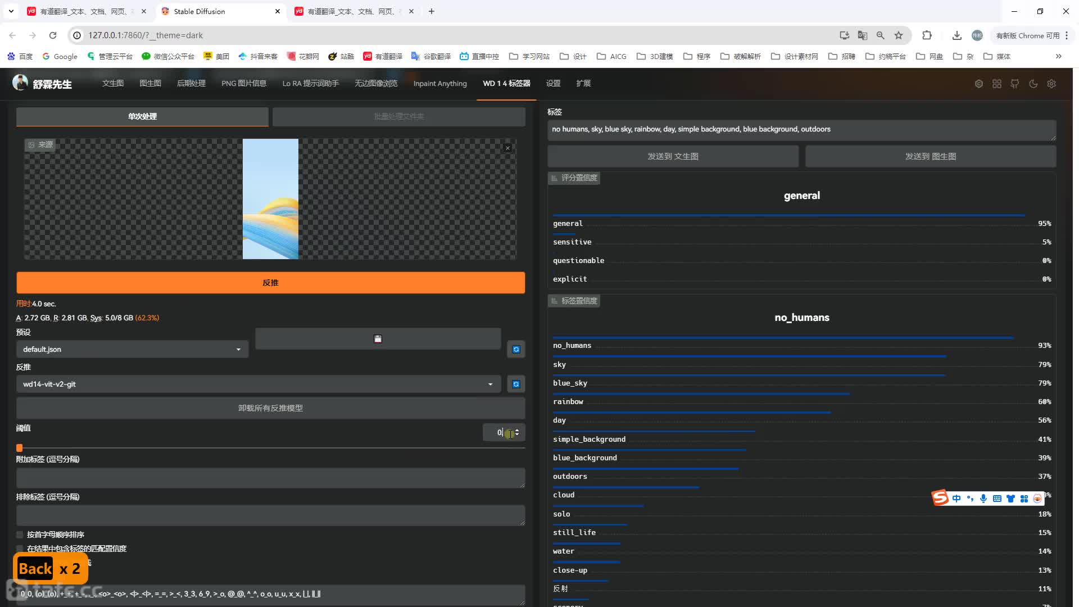1079x607 pixels.
Task: Remove the source image with the X icon
Action: (507, 148)
